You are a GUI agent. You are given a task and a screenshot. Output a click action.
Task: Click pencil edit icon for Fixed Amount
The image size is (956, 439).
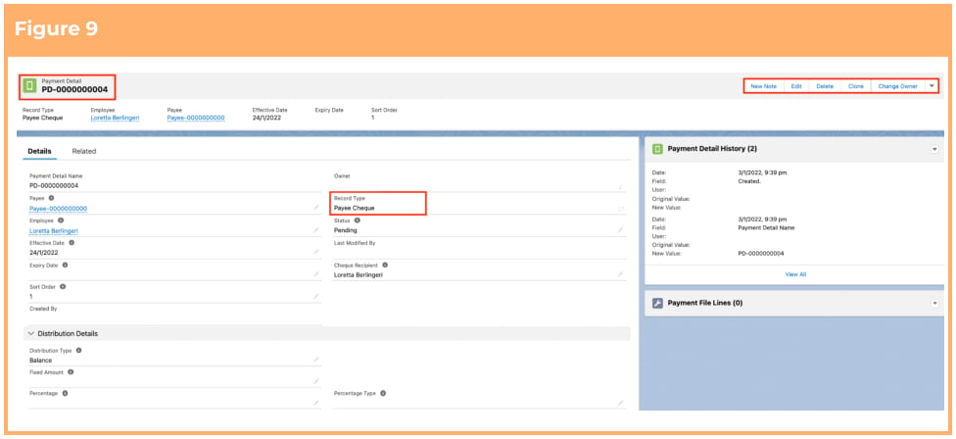[x=315, y=382]
